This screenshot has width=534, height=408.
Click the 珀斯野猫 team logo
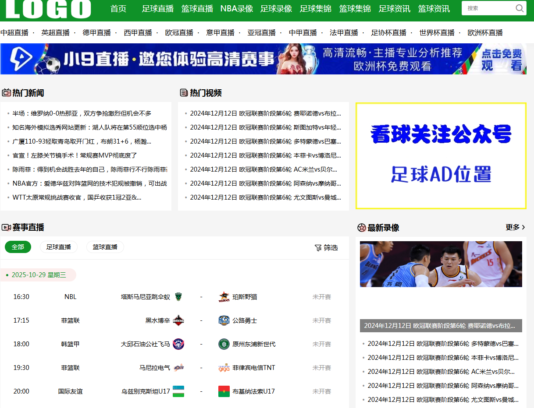[x=224, y=296]
